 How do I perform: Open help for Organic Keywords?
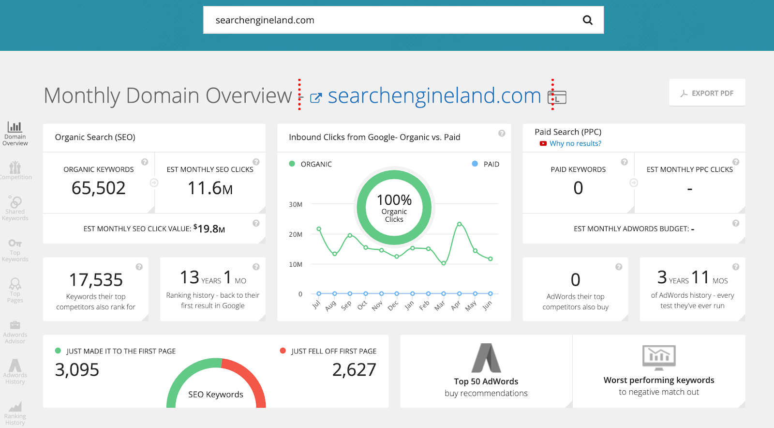[145, 162]
